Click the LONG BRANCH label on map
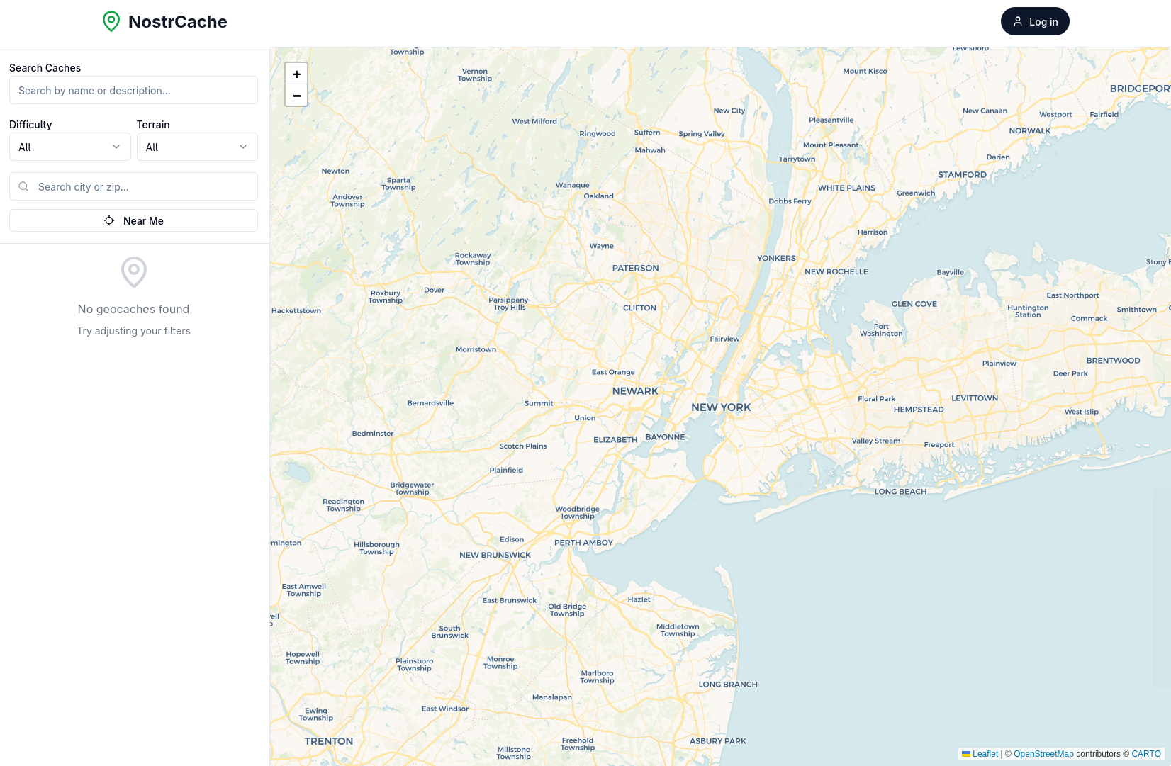The image size is (1171, 766). click(x=728, y=685)
